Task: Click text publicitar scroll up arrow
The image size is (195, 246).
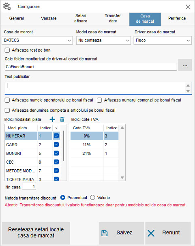Action: click(188, 86)
